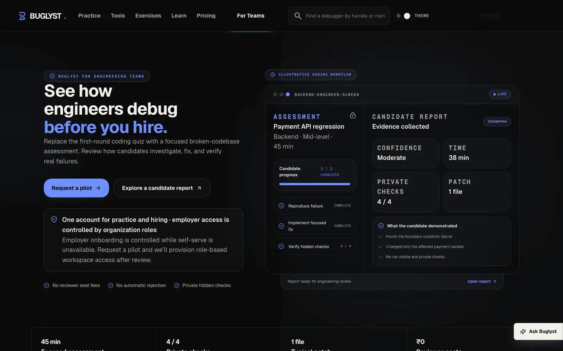563x351 pixels.
Task: Click the check icon beside No reviewer seat fees
Action: [47, 285]
